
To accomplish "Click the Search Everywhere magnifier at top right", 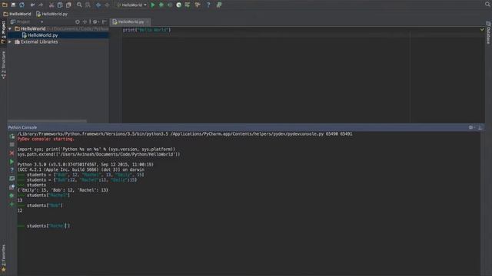I will 487,4.
